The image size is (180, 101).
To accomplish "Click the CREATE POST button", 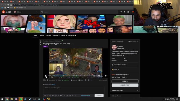I will (x=125, y=85).
